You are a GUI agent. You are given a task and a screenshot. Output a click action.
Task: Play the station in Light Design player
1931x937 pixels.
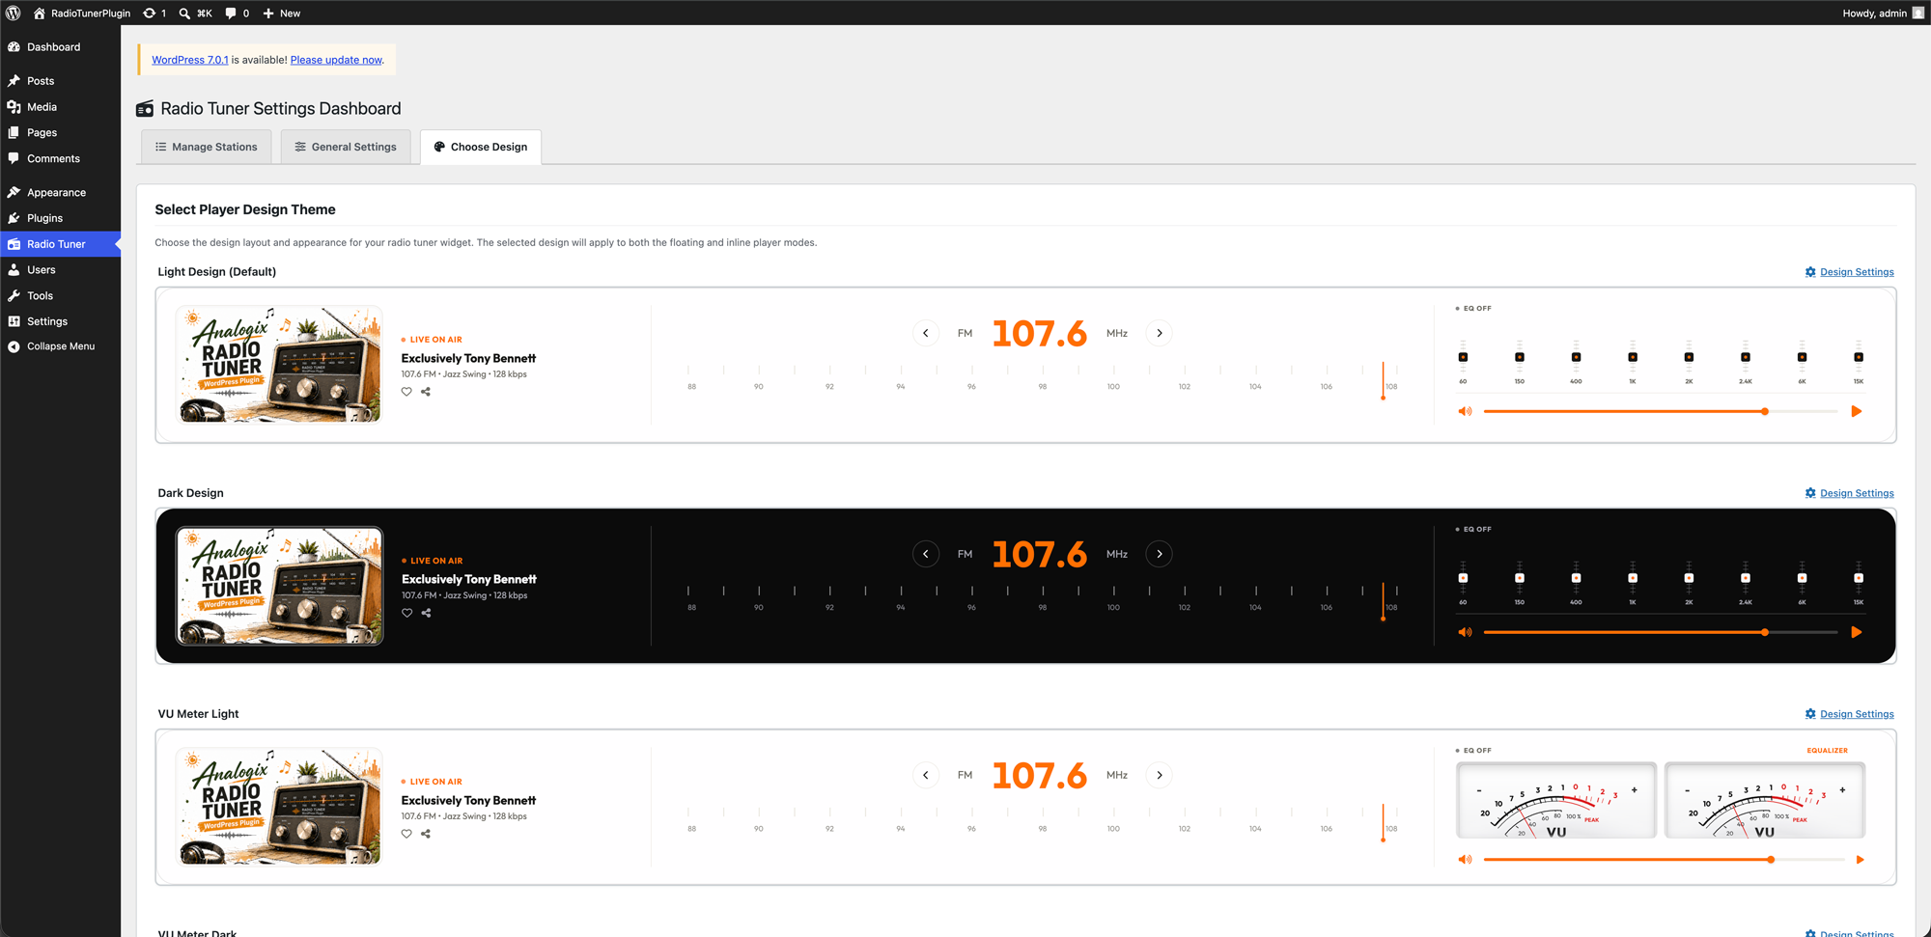coord(1856,411)
